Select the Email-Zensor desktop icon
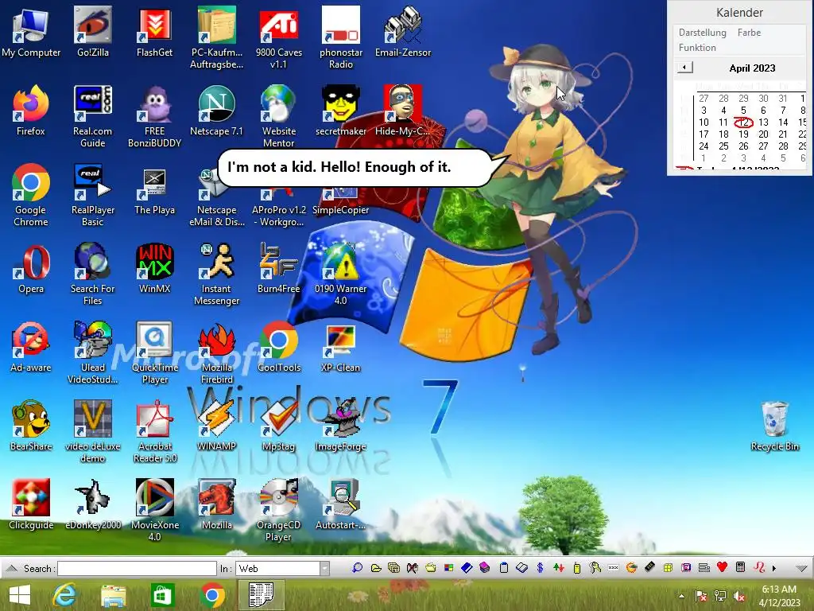814x611 pixels. click(403, 31)
